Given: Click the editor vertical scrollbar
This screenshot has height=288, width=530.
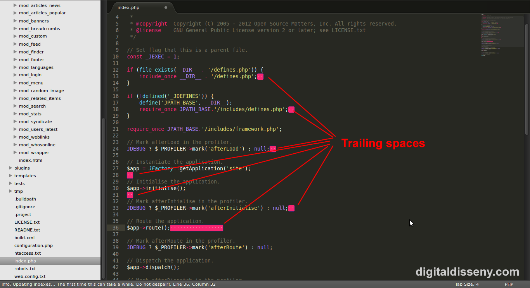Looking at the screenshot, I should (x=527, y=77).
